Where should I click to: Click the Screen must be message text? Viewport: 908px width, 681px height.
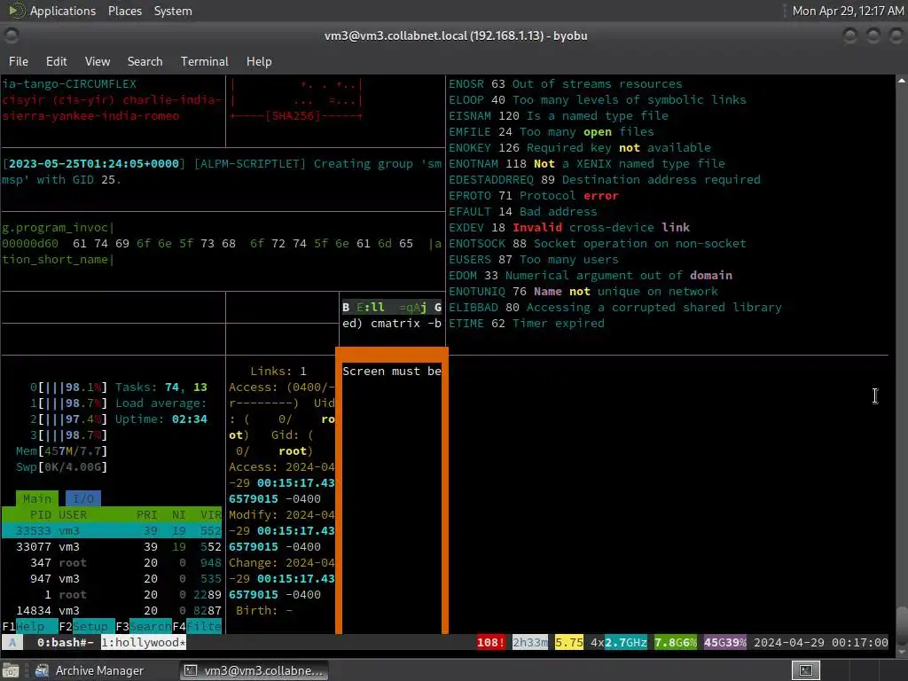pos(391,372)
